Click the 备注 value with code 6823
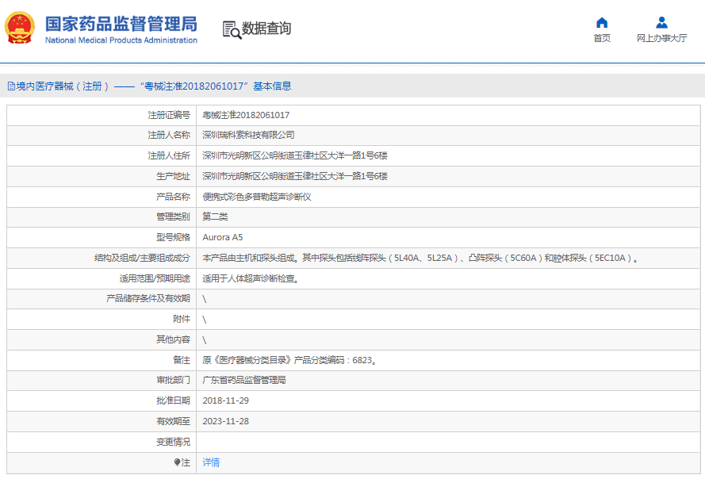The height and width of the screenshot is (479, 705). [289, 360]
